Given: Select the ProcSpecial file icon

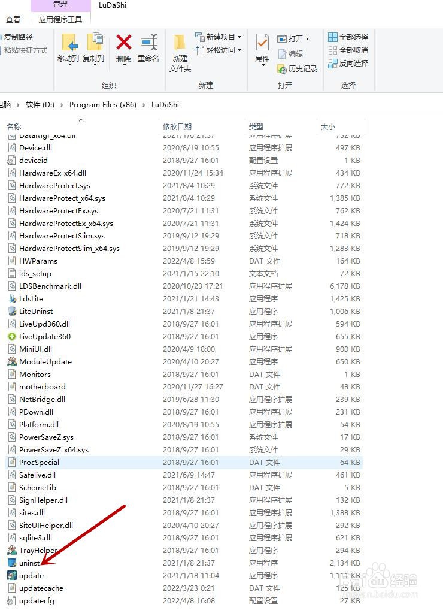Looking at the screenshot, I should click(12, 462).
